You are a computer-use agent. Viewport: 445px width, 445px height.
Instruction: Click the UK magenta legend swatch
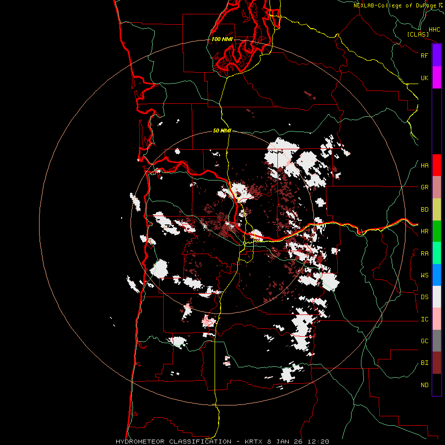(x=437, y=78)
